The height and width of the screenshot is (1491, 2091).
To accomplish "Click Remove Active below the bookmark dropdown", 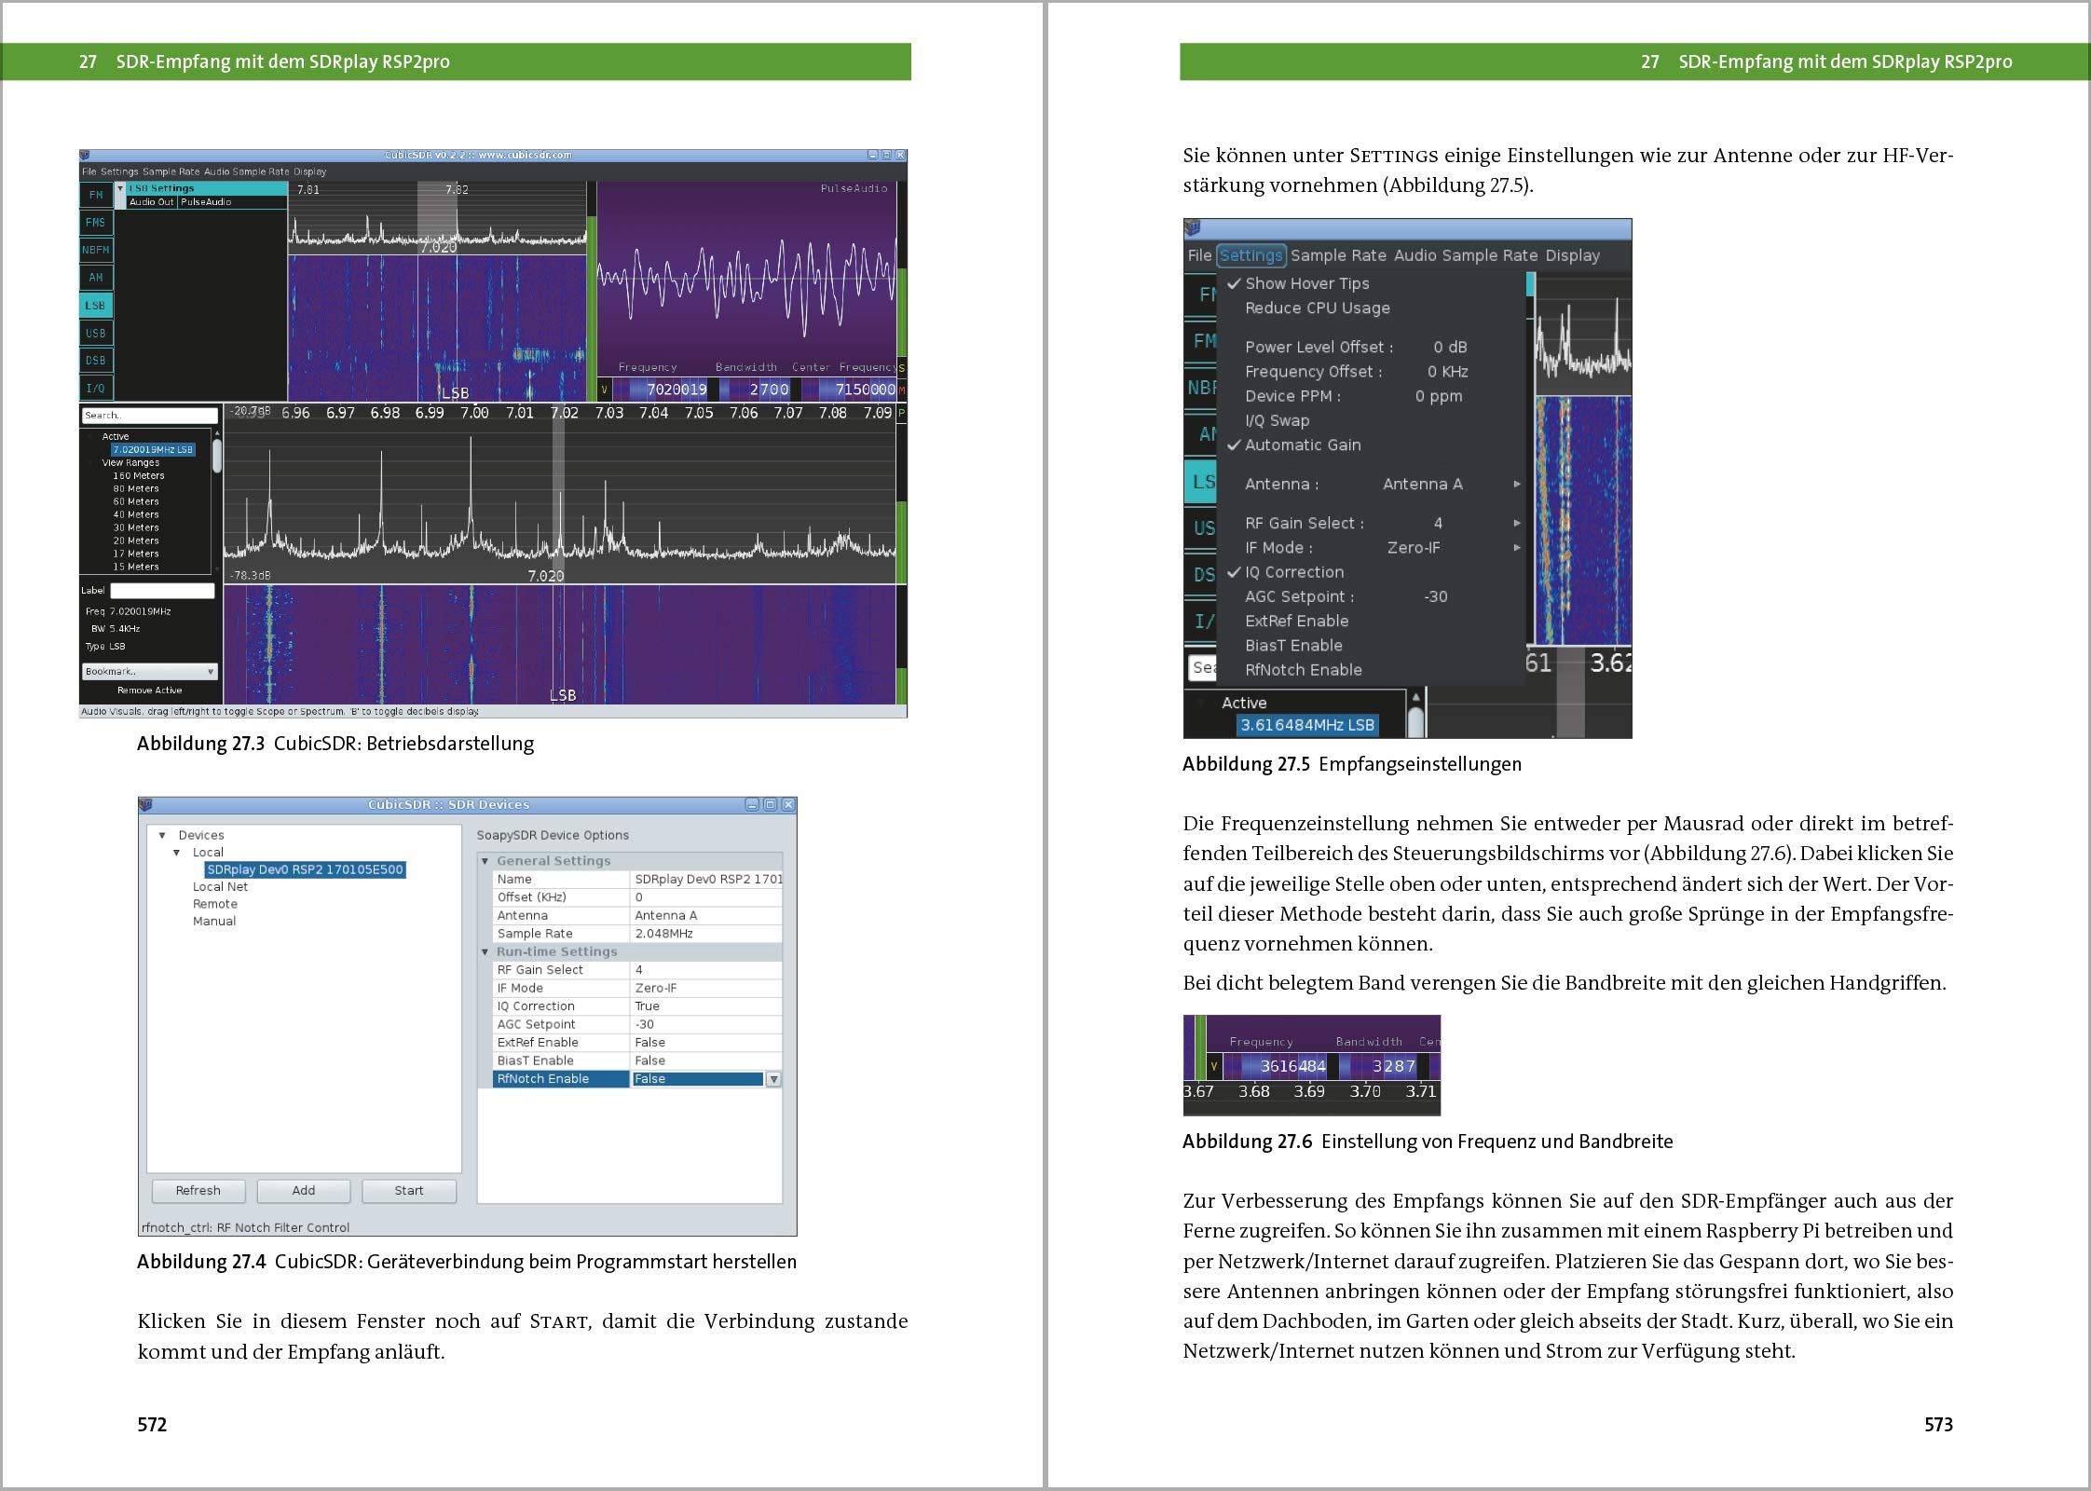I will click(149, 691).
